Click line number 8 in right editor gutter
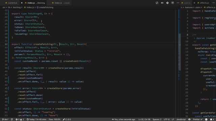 click(x=187, y=35)
